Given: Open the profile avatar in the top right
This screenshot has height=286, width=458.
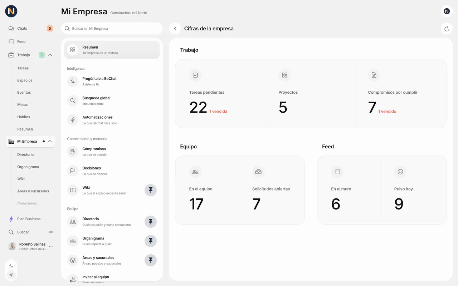Looking at the screenshot, I should 447,11.
